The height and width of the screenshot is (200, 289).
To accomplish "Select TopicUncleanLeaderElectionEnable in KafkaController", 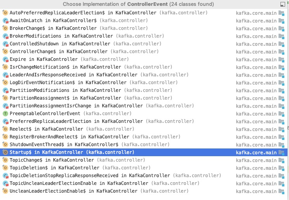I will (x=144, y=183).
